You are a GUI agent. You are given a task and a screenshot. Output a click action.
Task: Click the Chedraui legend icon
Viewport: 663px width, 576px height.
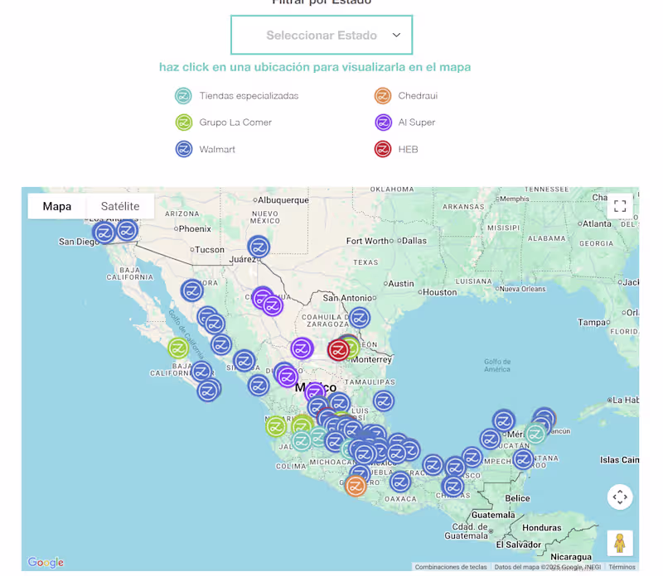coord(383,96)
